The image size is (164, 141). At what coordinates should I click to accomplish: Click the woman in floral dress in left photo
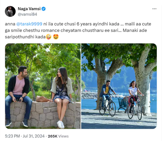tap(62, 96)
